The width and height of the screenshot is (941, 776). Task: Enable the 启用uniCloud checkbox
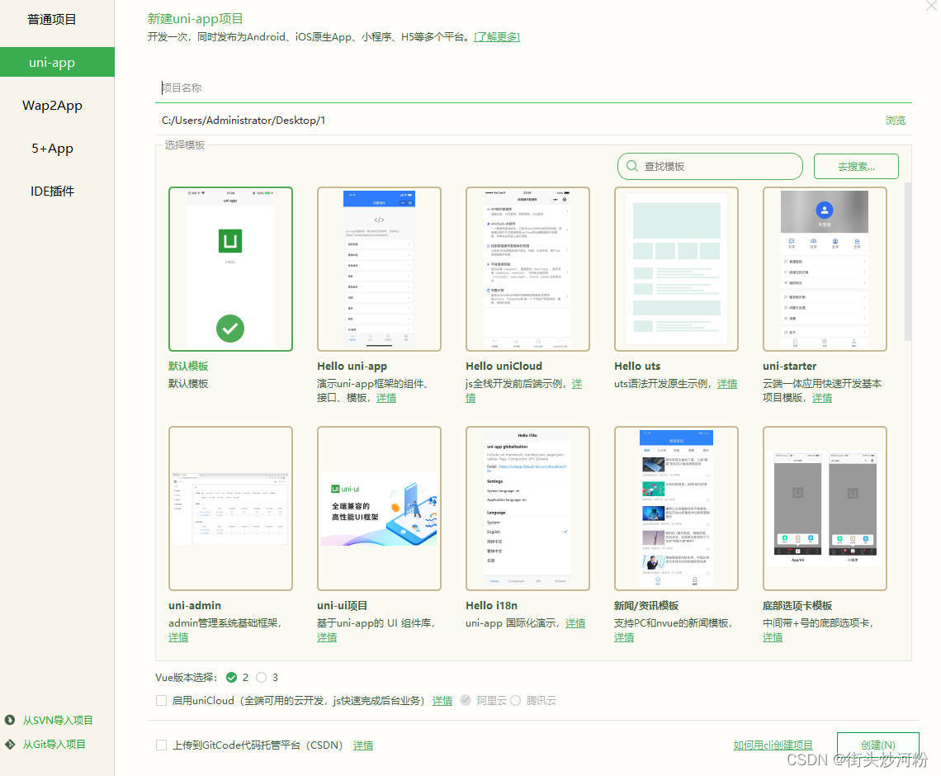(162, 700)
